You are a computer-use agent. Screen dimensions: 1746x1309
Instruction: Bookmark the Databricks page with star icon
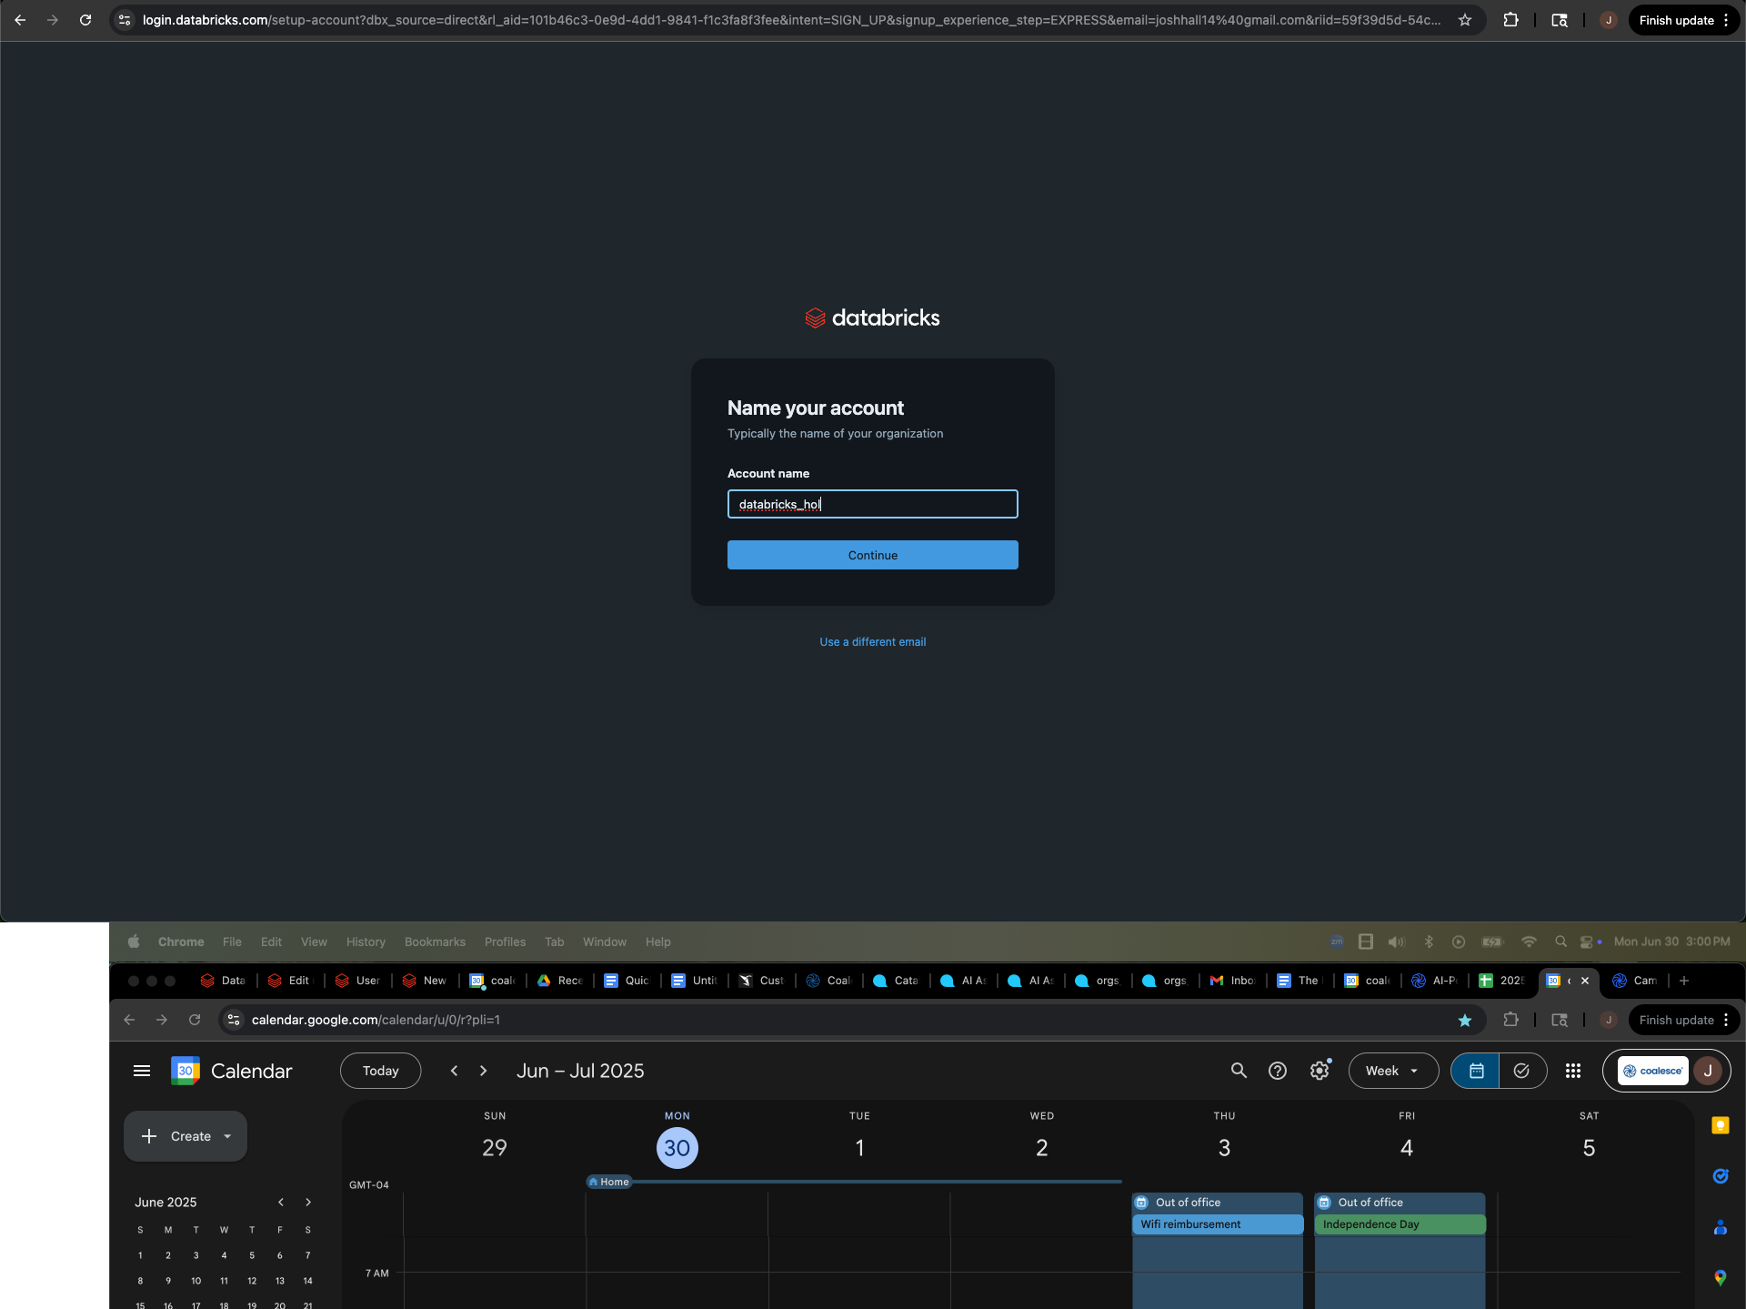click(1465, 20)
